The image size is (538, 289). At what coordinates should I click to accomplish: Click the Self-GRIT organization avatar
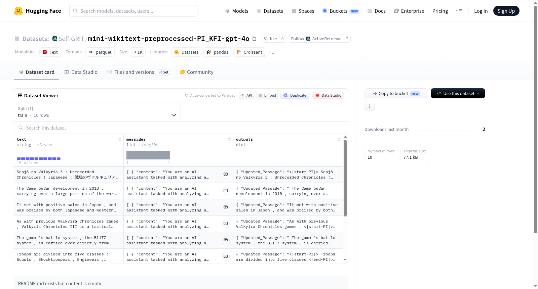[55, 39]
